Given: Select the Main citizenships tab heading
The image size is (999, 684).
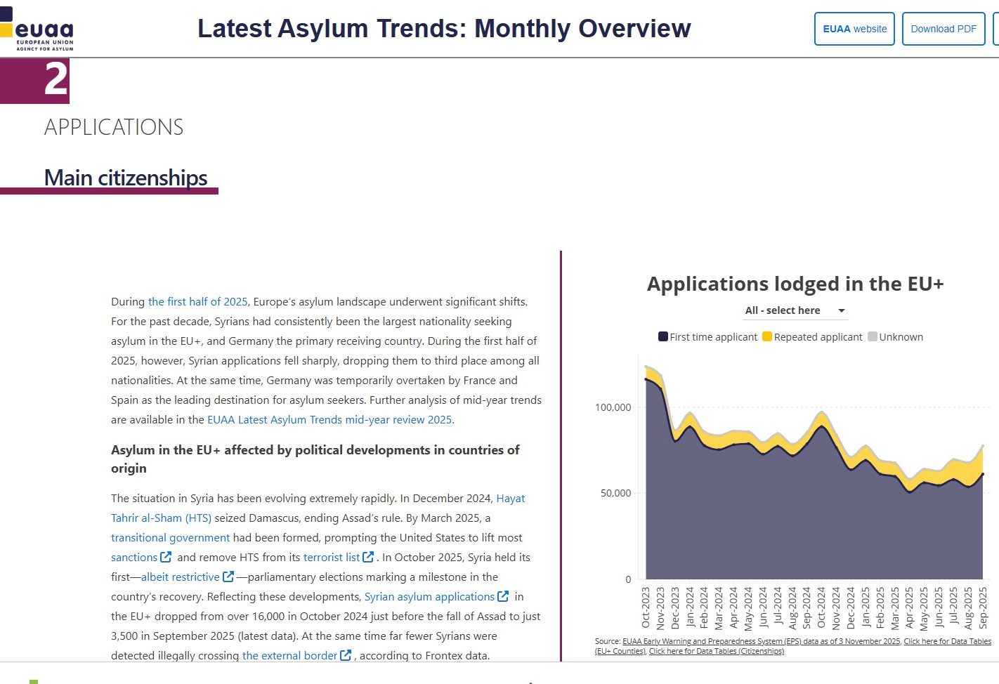Looking at the screenshot, I should 126,178.
